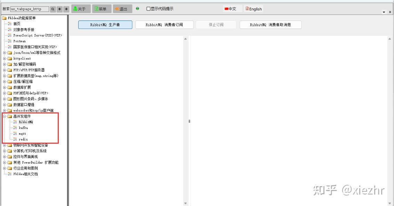Expand 数据窗口增强 node

click(4, 105)
